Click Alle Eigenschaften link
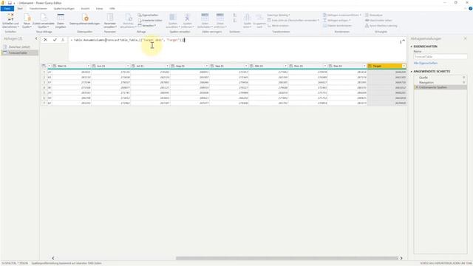Image resolution: width=473 pixels, height=266 pixels. coord(426,63)
